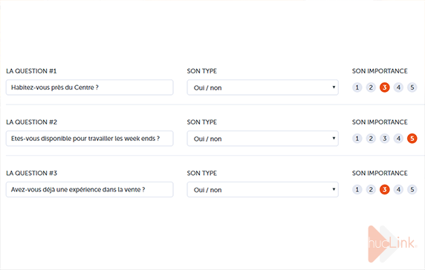This screenshot has width=425, height=270.
Task: Expand question #2 'Oui / non' type dropdown
Action: [262, 139]
